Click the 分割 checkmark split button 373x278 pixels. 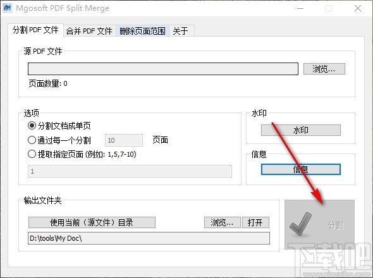point(319,224)
